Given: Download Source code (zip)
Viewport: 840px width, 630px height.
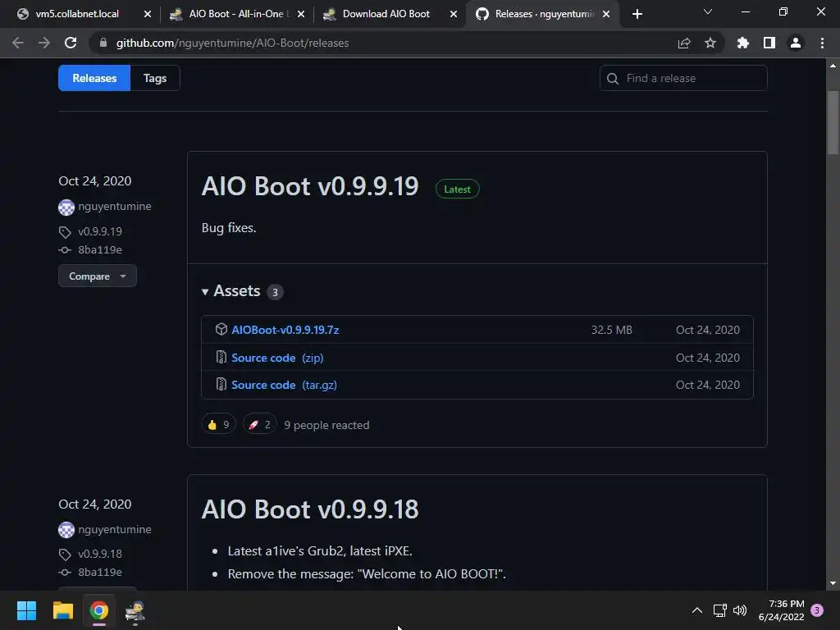Looking at the screenshot, I should pyautogui.click(x=277, y=358).
